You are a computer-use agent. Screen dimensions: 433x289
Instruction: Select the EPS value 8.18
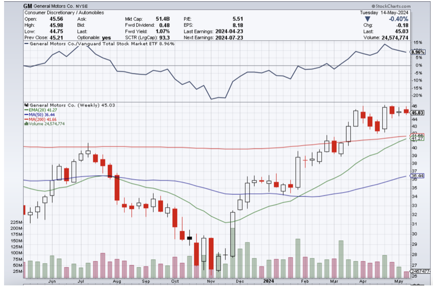click(x=238, y=25)
